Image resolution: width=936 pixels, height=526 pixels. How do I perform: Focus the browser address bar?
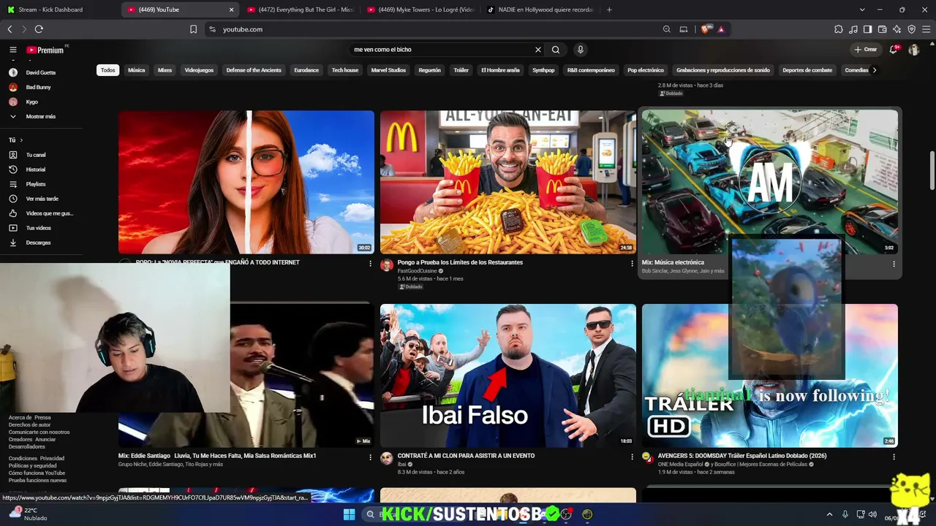(439, 29)
